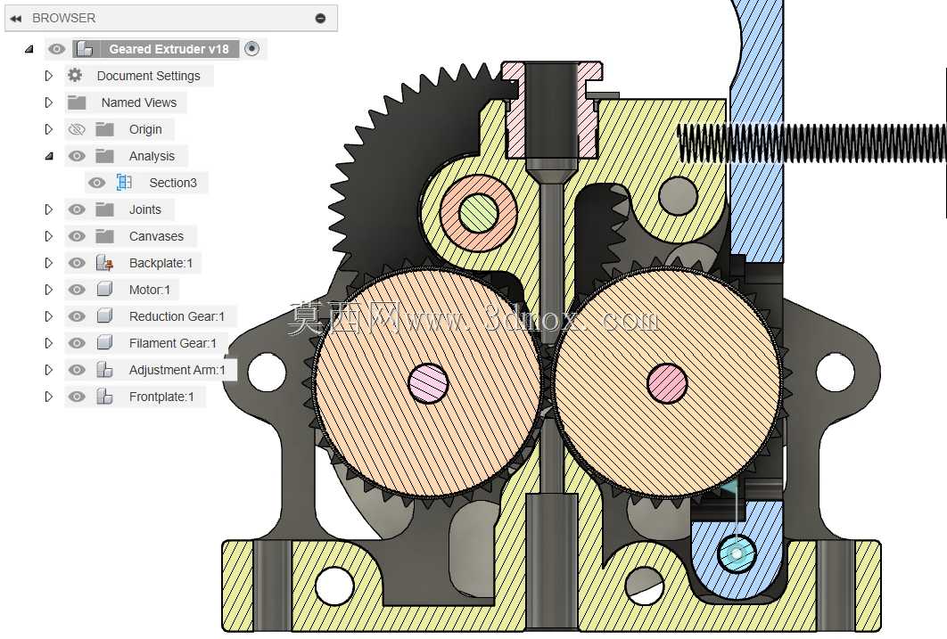Screen dimensions: 947x639
Task: Click the Backplate:1 grounded component icon
Action: (x=104, y=263)
